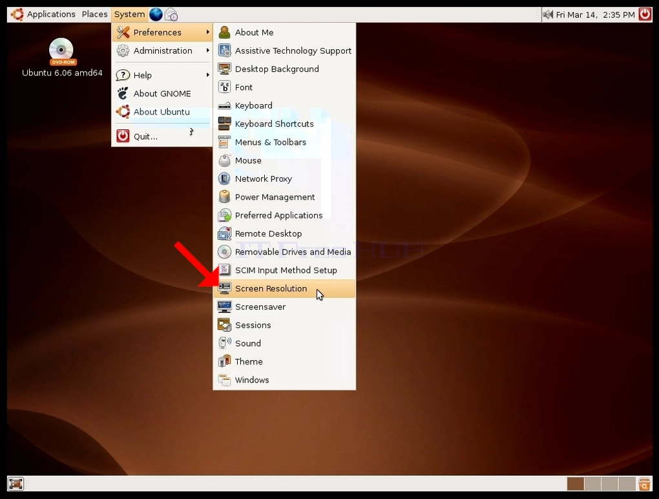Click the Remote Desktop icon
The image size is (659, 499).
(x=224, y=233)
